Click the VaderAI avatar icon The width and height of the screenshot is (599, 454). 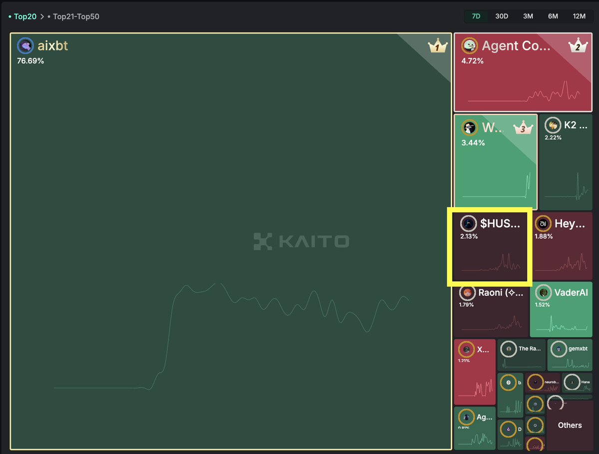click(543, 293)
